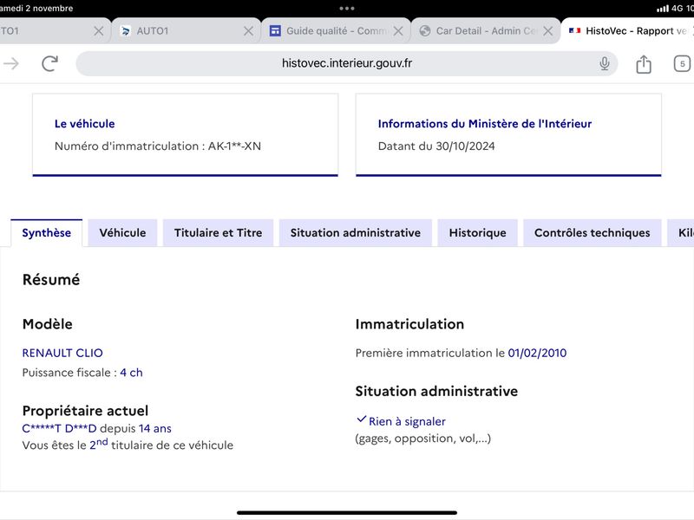Open the Contrôles techniques tab
The height and width of the screenshot is (520, 694).
tap(593, 233)
